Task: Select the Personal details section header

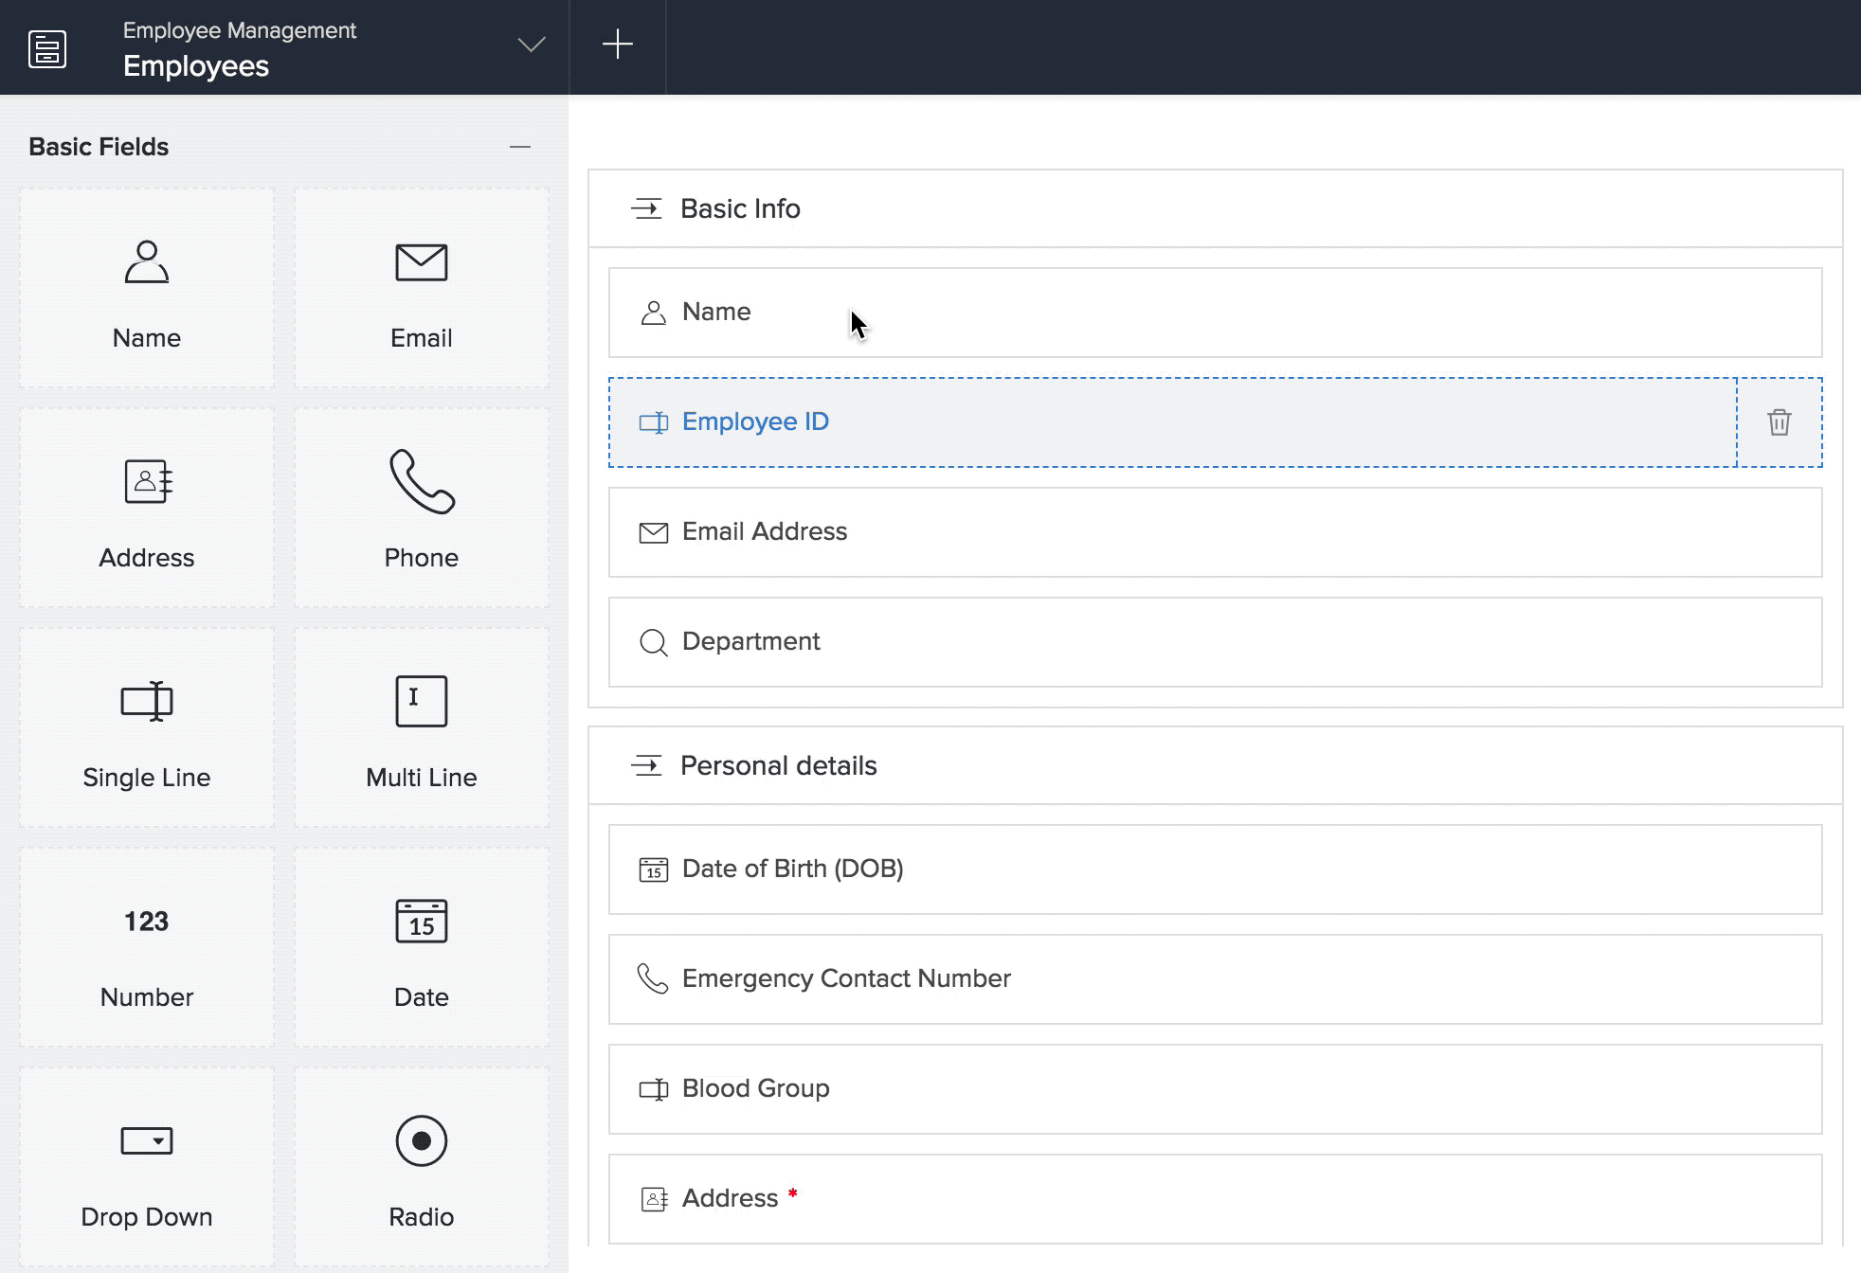Action: coord(778,765)
